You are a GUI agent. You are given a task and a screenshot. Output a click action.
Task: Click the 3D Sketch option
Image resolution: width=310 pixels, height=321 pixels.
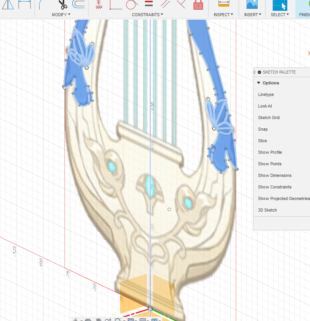point(267,210)
